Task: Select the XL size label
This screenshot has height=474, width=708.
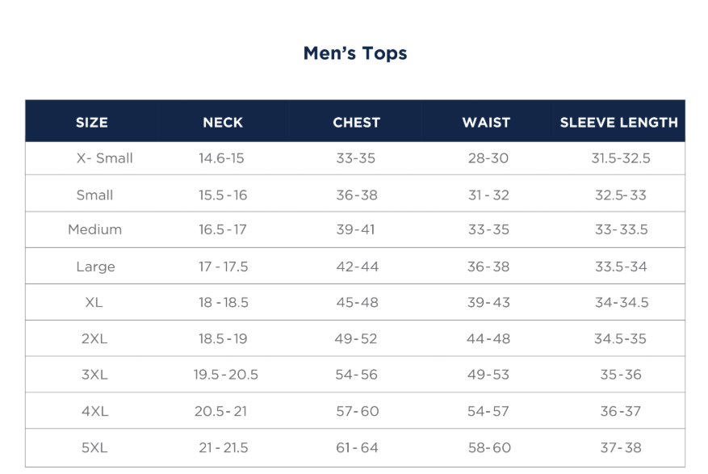Action: (94, 303)
